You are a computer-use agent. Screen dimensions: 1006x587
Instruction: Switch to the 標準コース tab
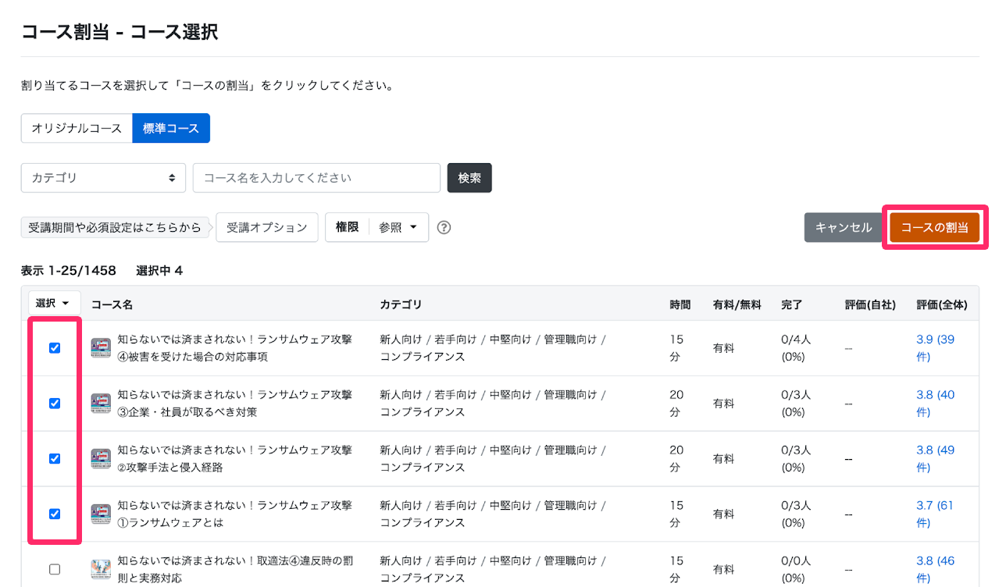pos(171,128)
